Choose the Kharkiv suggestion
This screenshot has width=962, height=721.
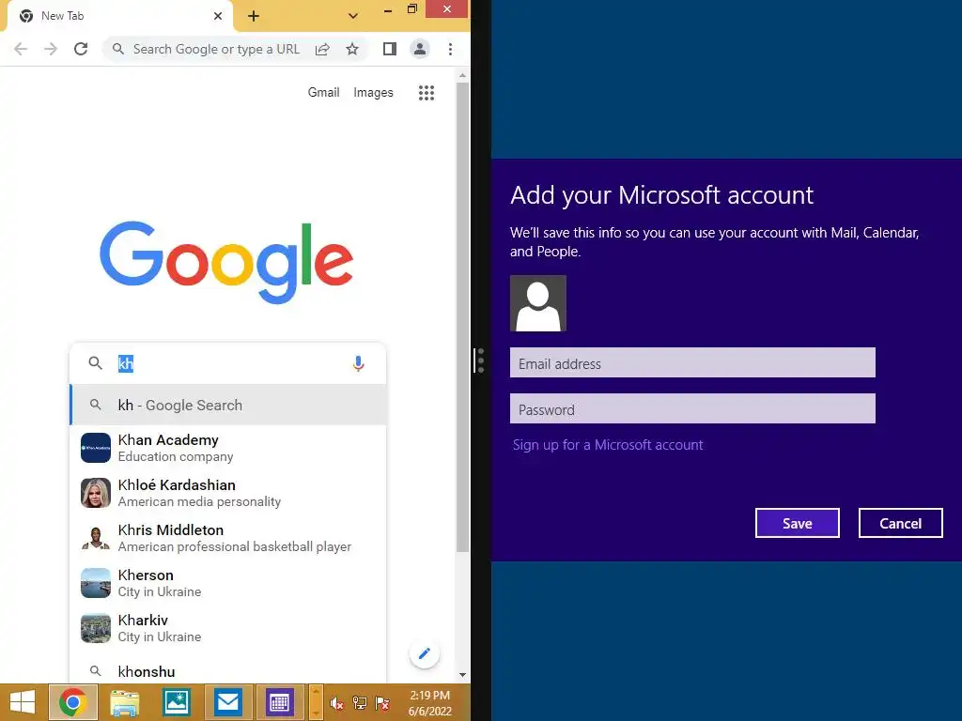(228, 628)
